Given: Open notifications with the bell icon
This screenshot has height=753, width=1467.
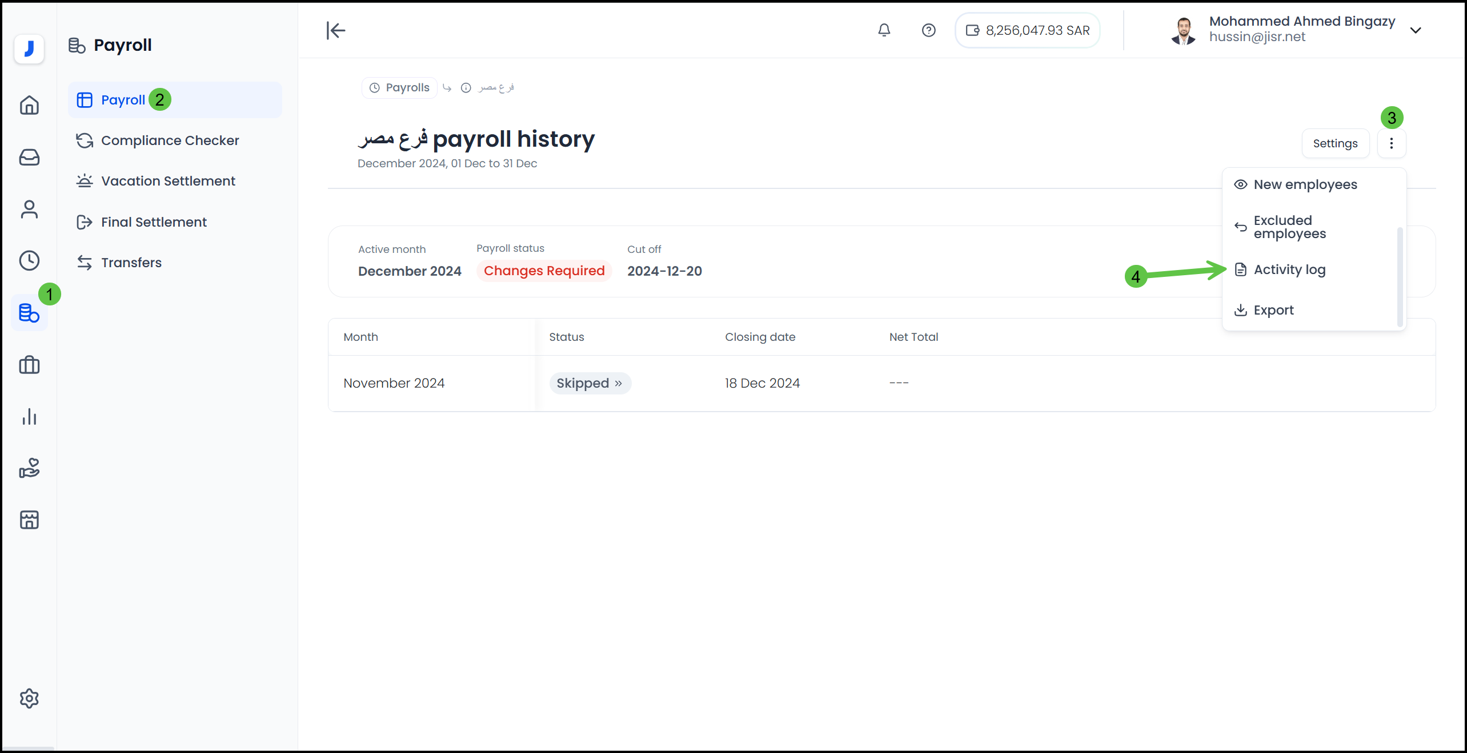Looking at the screenshot, I should (x=884, y=30).
